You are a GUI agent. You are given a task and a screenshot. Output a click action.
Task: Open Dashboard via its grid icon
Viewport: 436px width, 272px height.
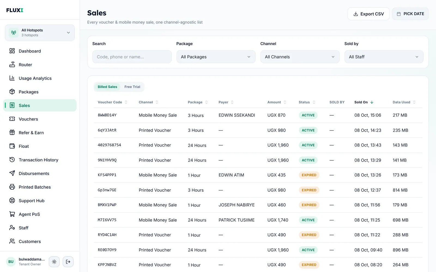[12, 51]
